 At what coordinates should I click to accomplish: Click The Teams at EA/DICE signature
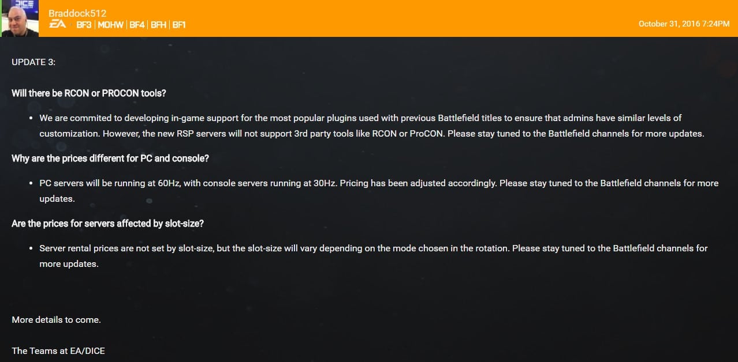(x=58, y=350)
